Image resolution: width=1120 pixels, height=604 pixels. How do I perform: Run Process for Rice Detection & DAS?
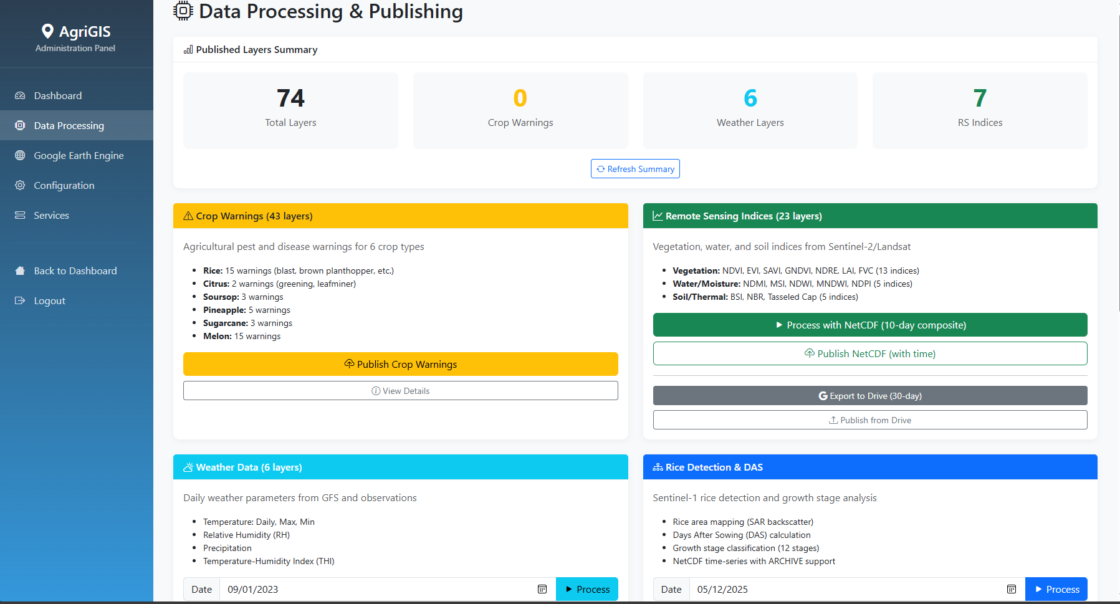(1056, 589)
